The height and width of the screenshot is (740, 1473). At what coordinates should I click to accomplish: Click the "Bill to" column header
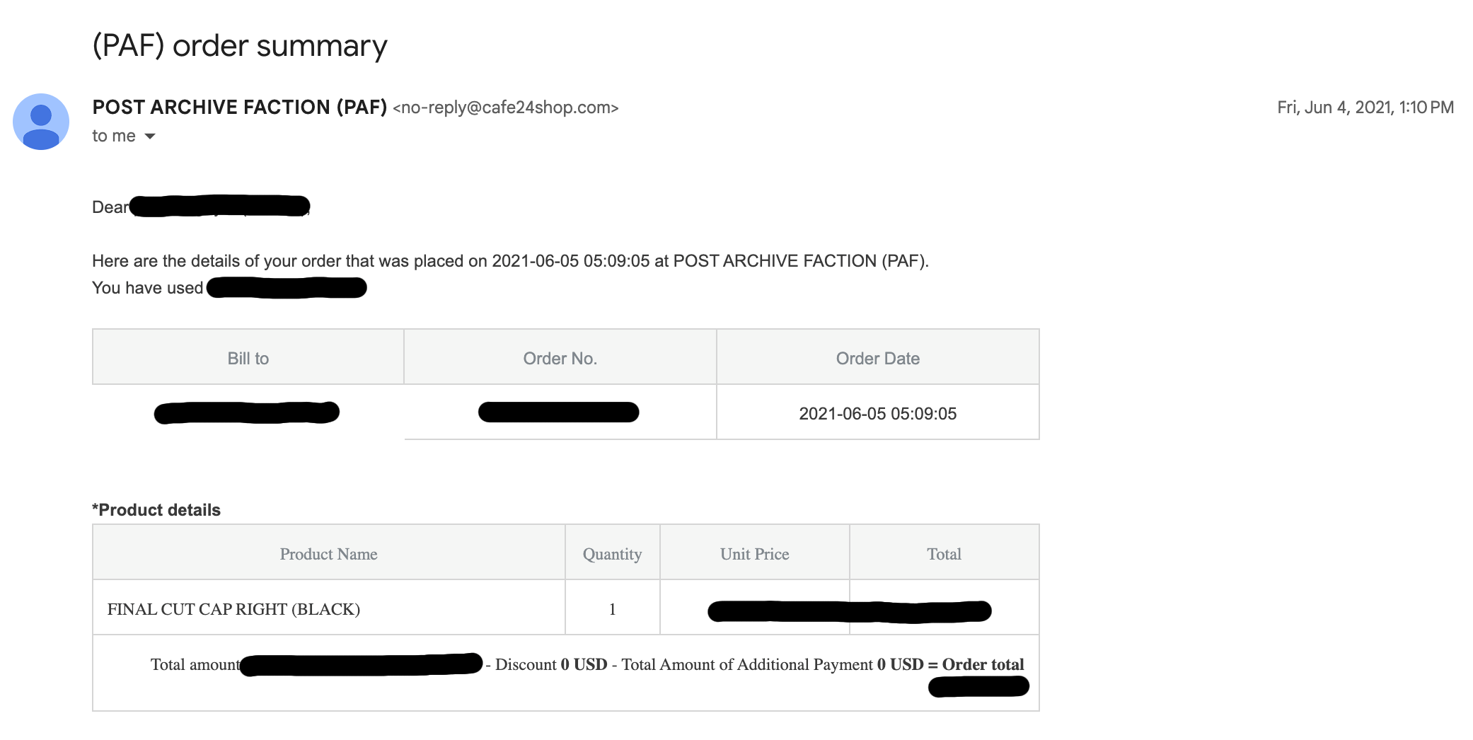[x=248, y=358]
